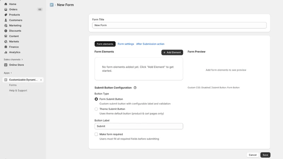Click the Discounts badge icon
The height and width of the screenshot is (159, 283).
coord(6,31)
